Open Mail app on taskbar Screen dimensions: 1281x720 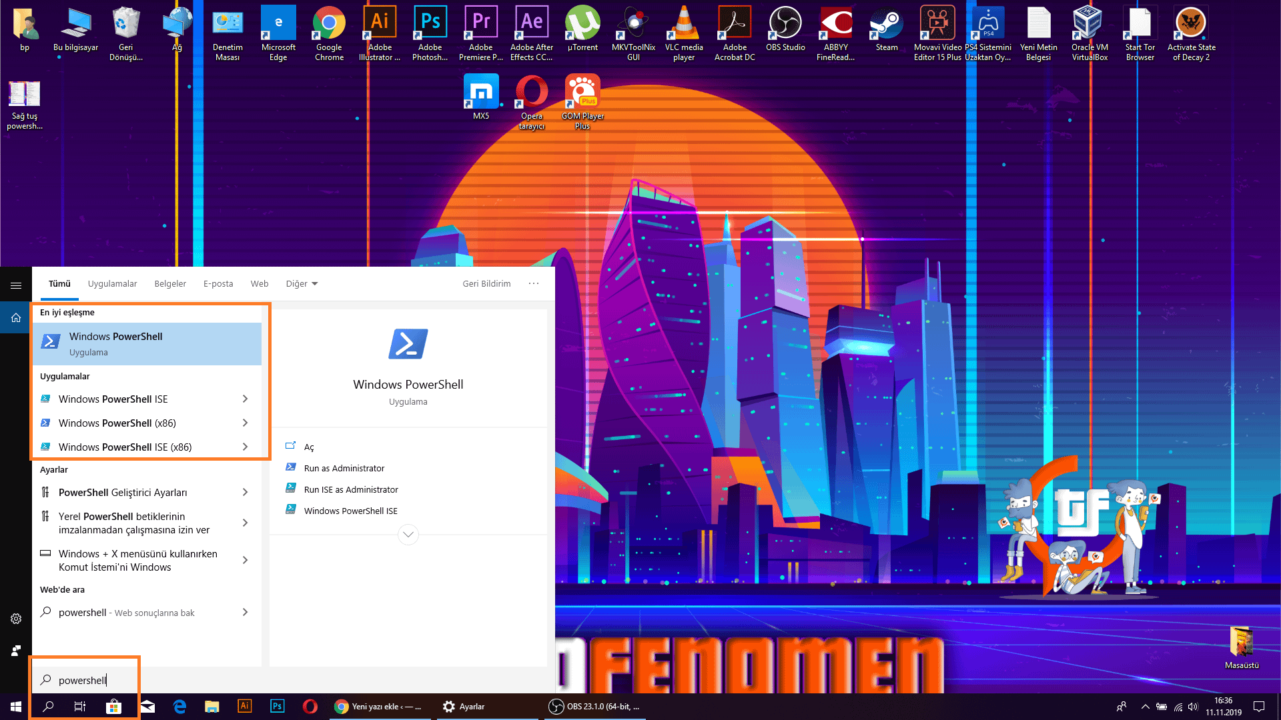tap(147, 707)
